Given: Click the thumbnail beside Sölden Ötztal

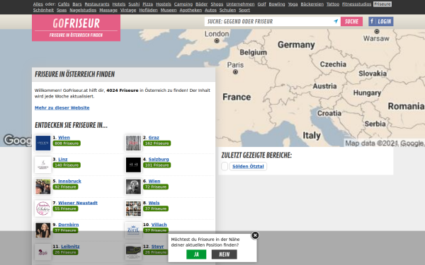Looking at the screenshot, I should pyautogui.click(x=225, y=166).
